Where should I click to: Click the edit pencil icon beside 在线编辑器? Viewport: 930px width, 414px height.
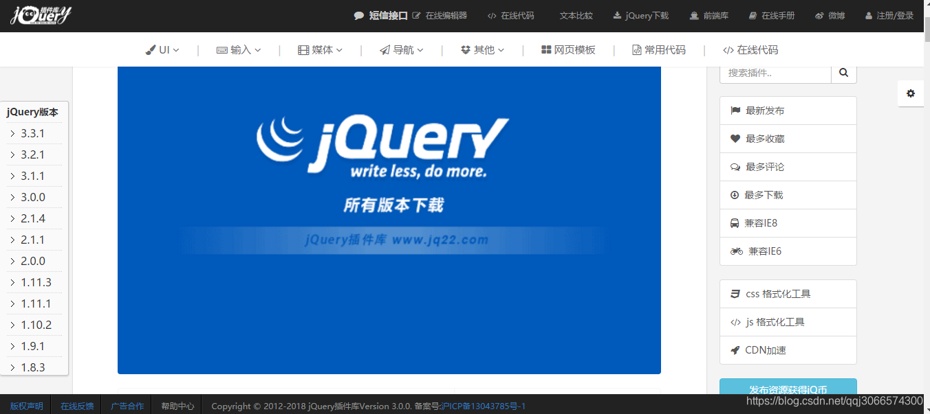click(x=416, y=15)
